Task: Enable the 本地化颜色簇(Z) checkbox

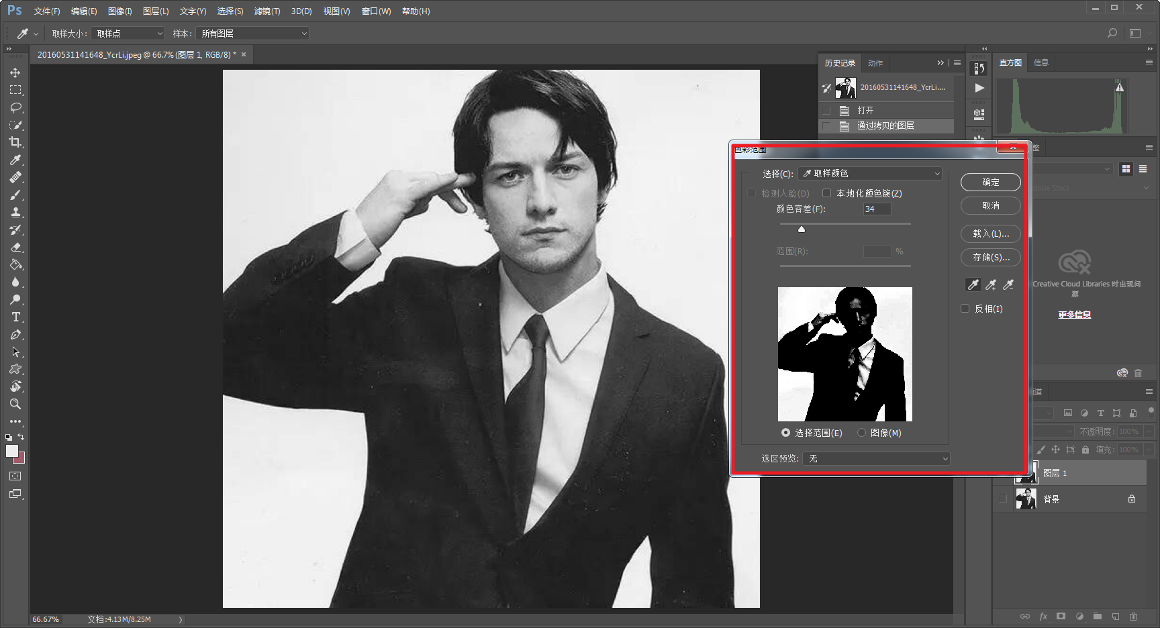Action: [x=827, y=193]
